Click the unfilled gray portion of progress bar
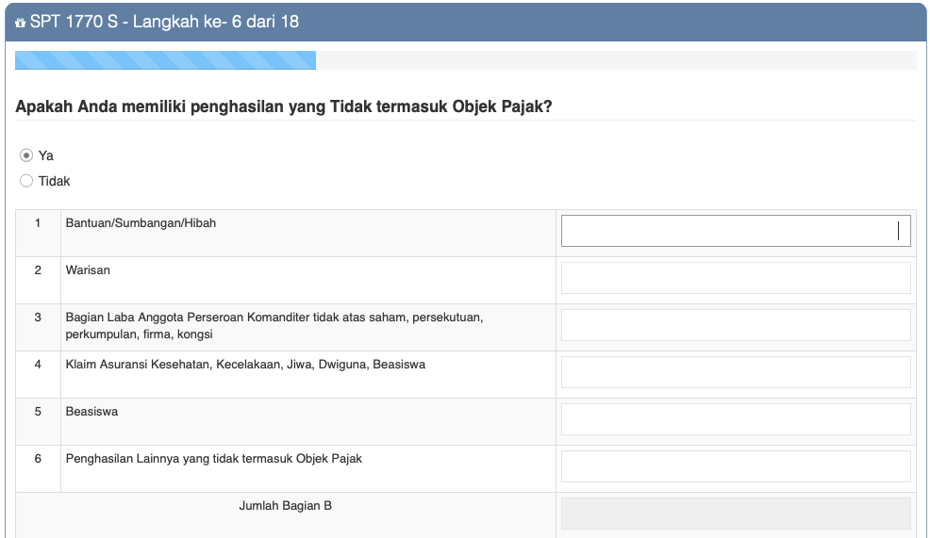The height and width of the screenshot is (538, 930). tap(615, 61)
